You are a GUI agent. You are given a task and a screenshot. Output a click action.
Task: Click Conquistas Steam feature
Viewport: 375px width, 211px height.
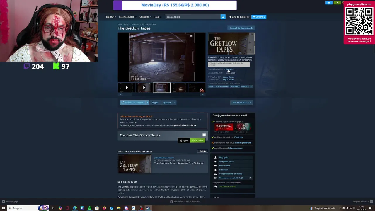[233, 161]
